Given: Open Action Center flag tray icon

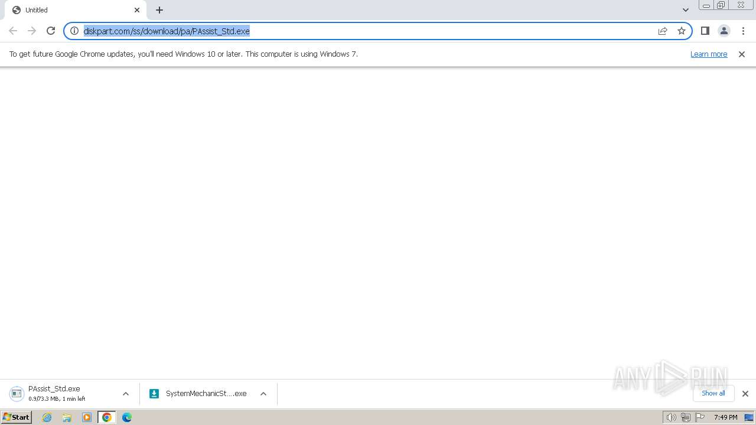Looking at the screenshot, I should click(700, 417).
